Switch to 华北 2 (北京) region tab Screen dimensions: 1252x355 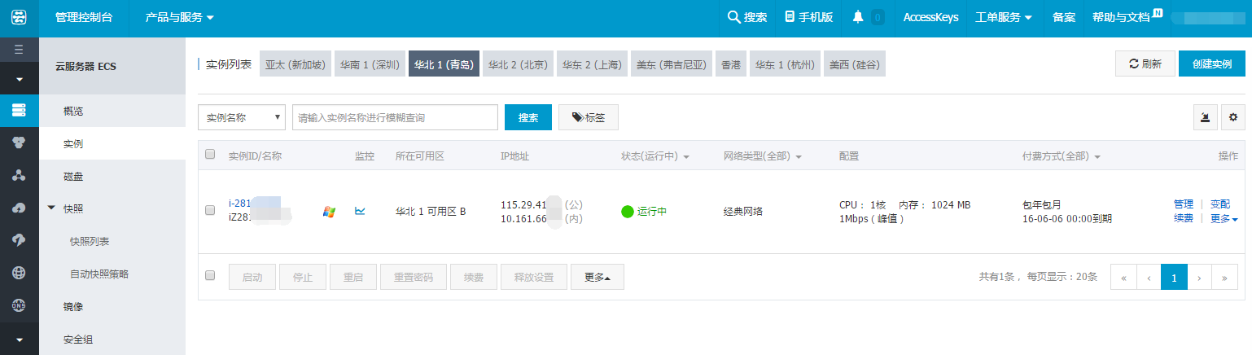point(519,64)
